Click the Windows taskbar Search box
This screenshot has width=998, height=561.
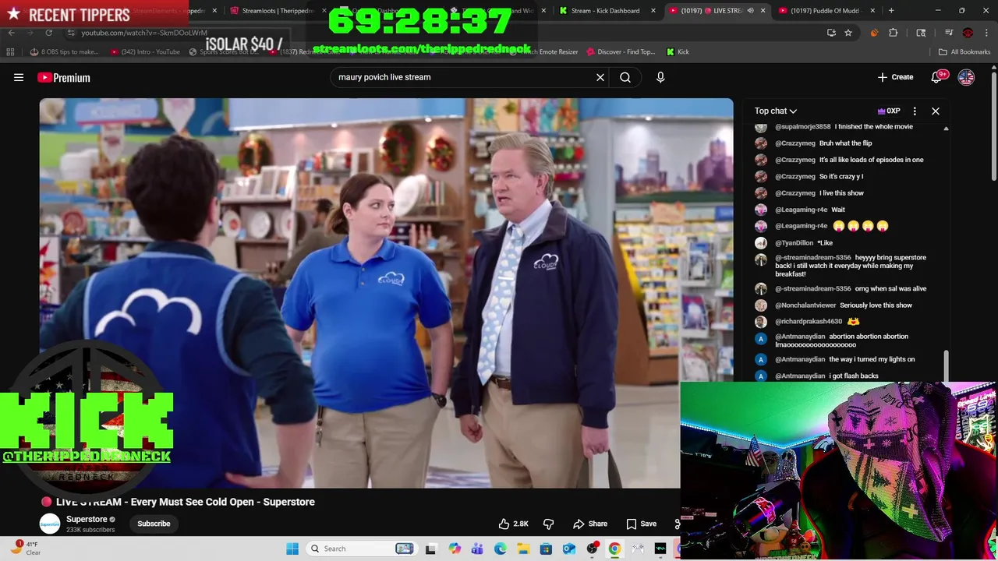click(x=359, y=549)
